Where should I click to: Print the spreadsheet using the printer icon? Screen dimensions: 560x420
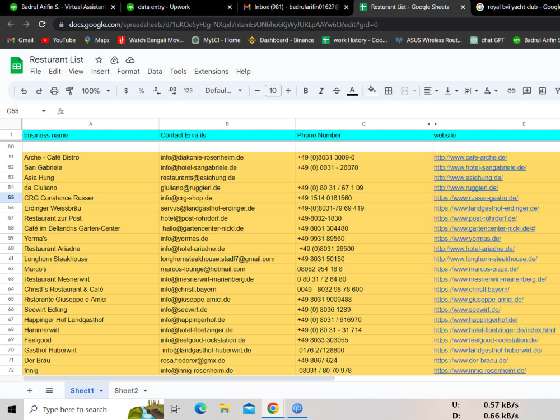coord(54,91)
